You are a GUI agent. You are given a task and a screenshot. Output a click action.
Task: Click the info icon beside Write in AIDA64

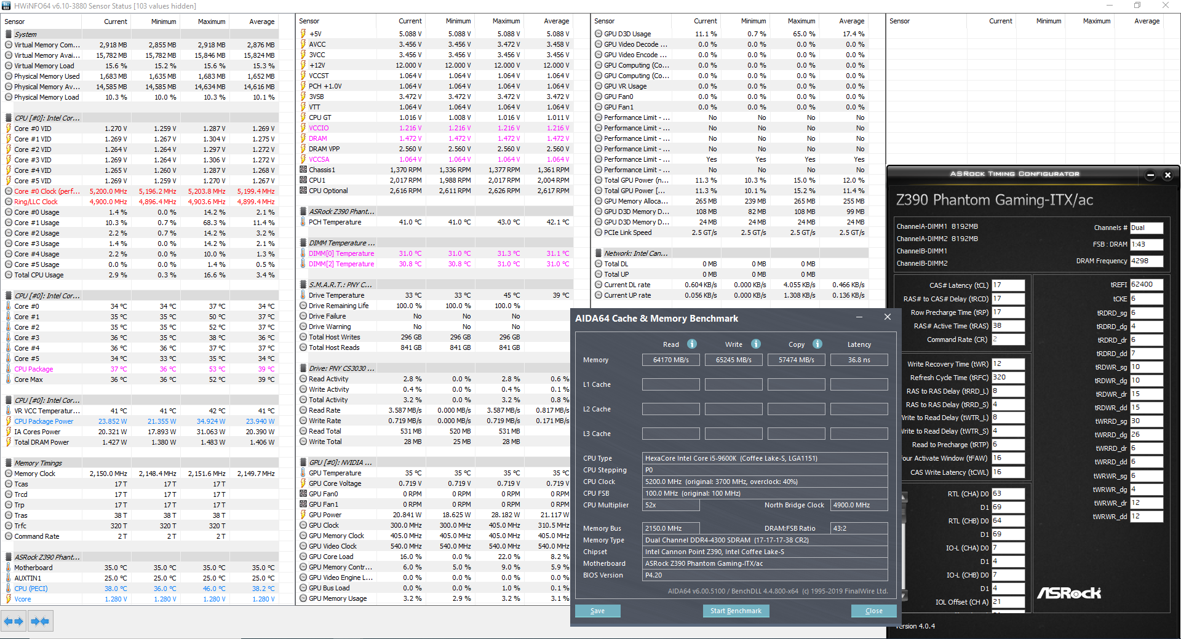[x=756, y=344]
